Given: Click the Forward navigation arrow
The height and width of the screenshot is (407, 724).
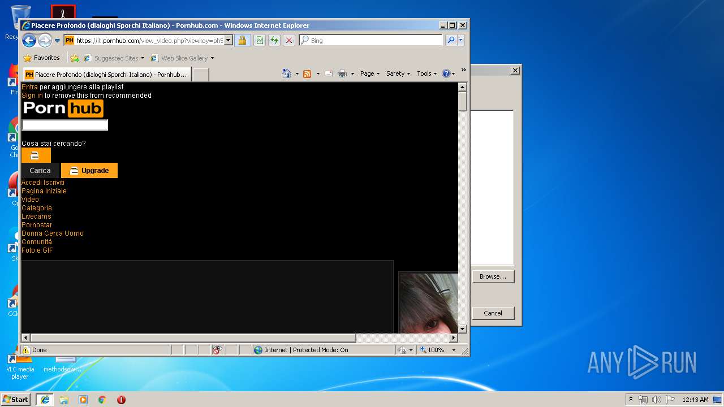Looking at the screenshot, I should (x=45, y=40).
